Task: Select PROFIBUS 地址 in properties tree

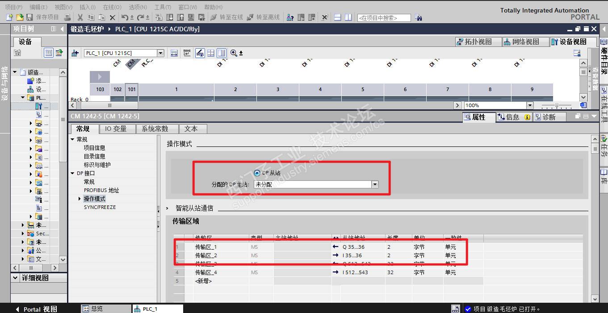Action: [101, 190]
